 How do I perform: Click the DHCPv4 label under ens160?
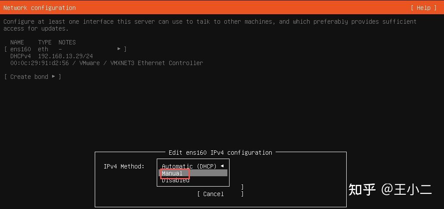pyautogui.click(x=20, y=56)
